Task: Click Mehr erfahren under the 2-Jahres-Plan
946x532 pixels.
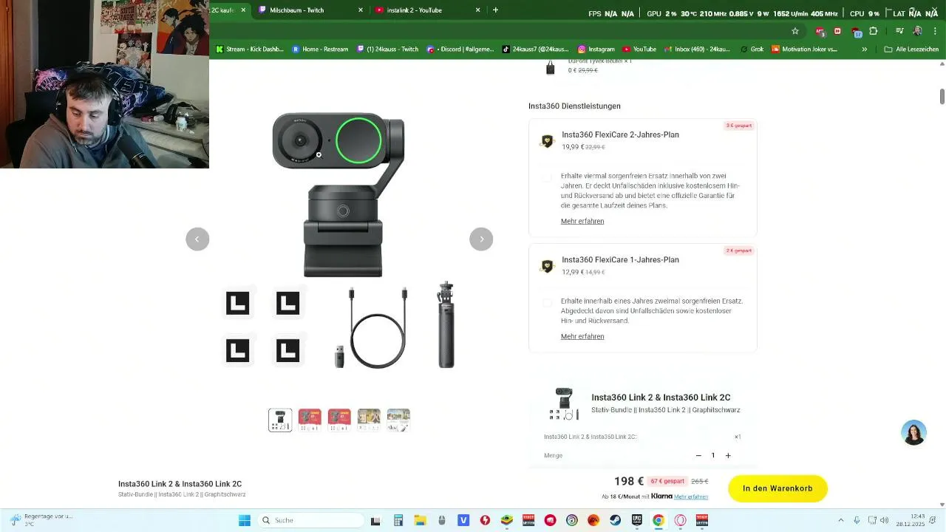Action: [582, 221]
